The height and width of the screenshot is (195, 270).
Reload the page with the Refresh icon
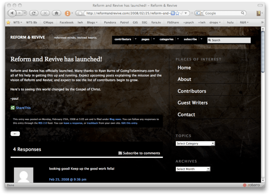pos(34,13)
